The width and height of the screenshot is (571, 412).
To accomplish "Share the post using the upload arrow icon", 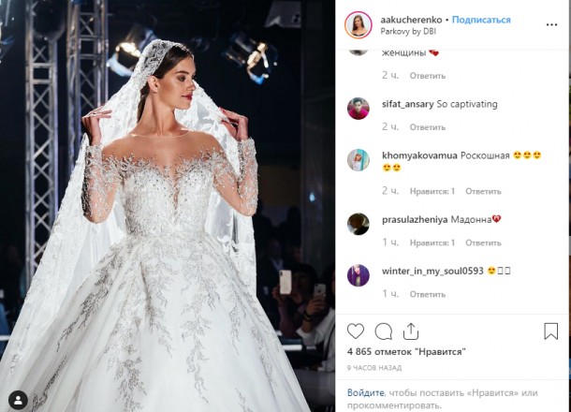I will click(411, 331).
